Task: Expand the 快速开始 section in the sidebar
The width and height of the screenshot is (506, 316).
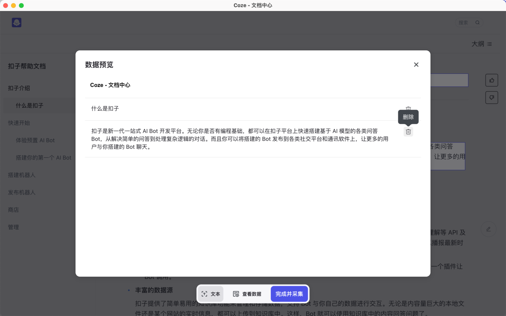Action: coord(19,123)
